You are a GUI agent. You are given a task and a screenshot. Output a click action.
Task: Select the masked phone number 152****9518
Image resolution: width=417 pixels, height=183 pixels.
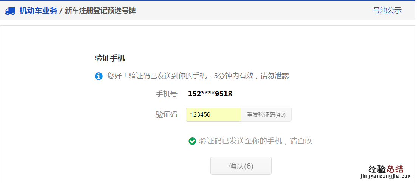click(210, 94)
